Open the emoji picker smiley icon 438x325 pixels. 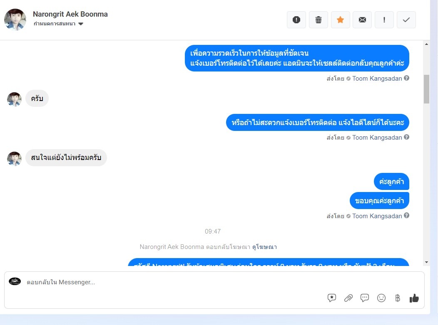(381, 298)
